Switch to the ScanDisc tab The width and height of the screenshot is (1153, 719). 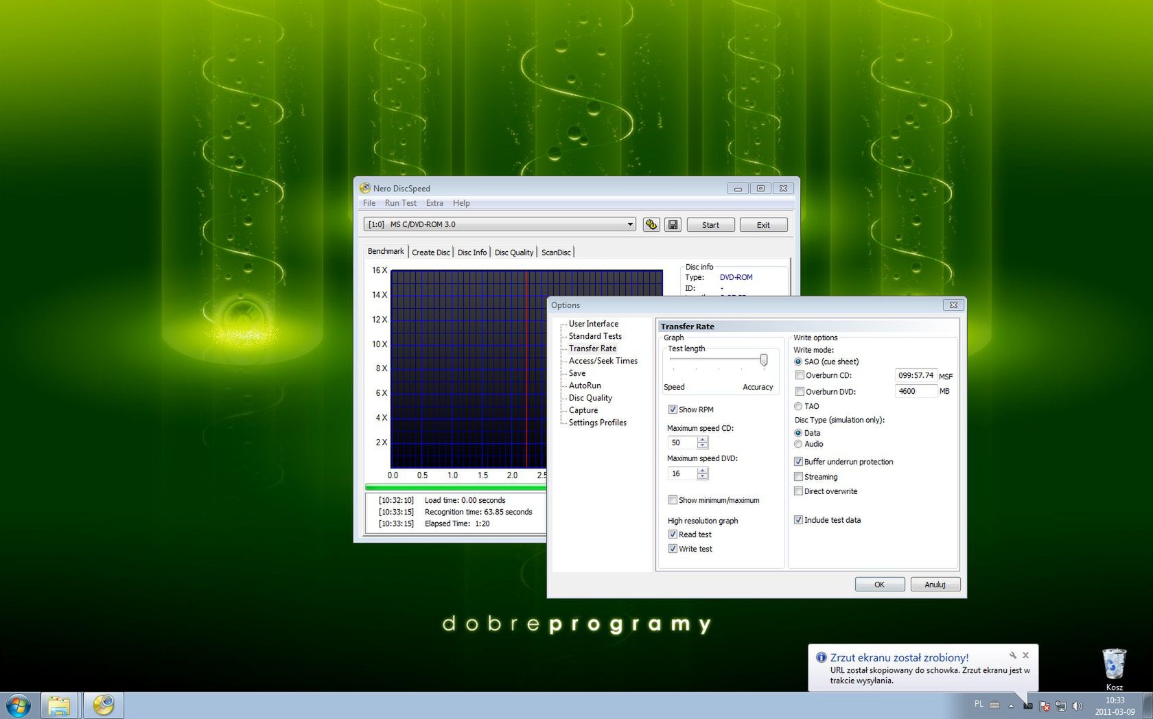coord(556,252)
